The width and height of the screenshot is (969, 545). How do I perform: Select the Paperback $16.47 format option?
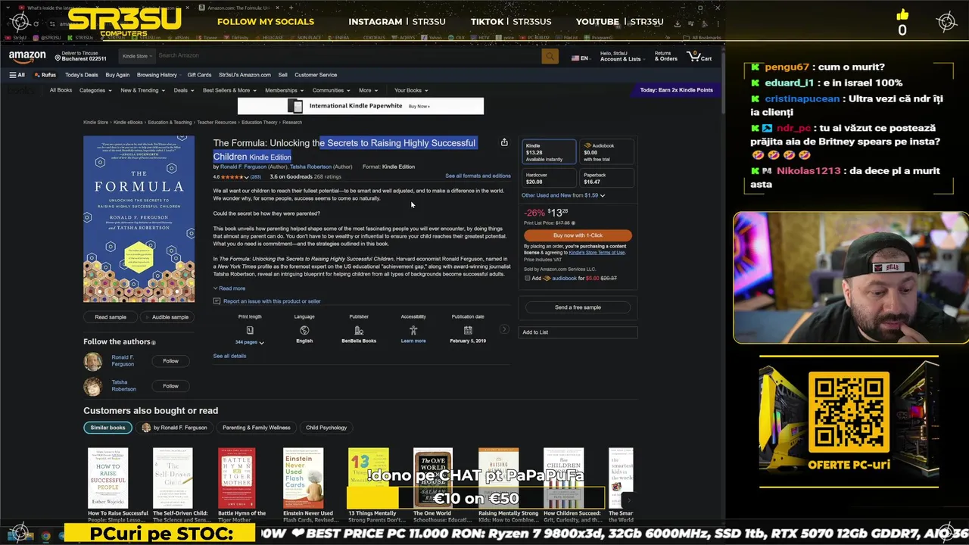click(607, 178)
